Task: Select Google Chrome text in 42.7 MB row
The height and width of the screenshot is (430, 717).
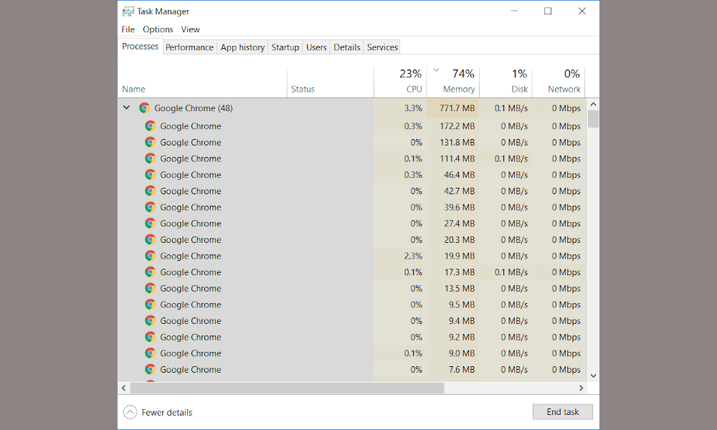Action: (x=190, y=191)
